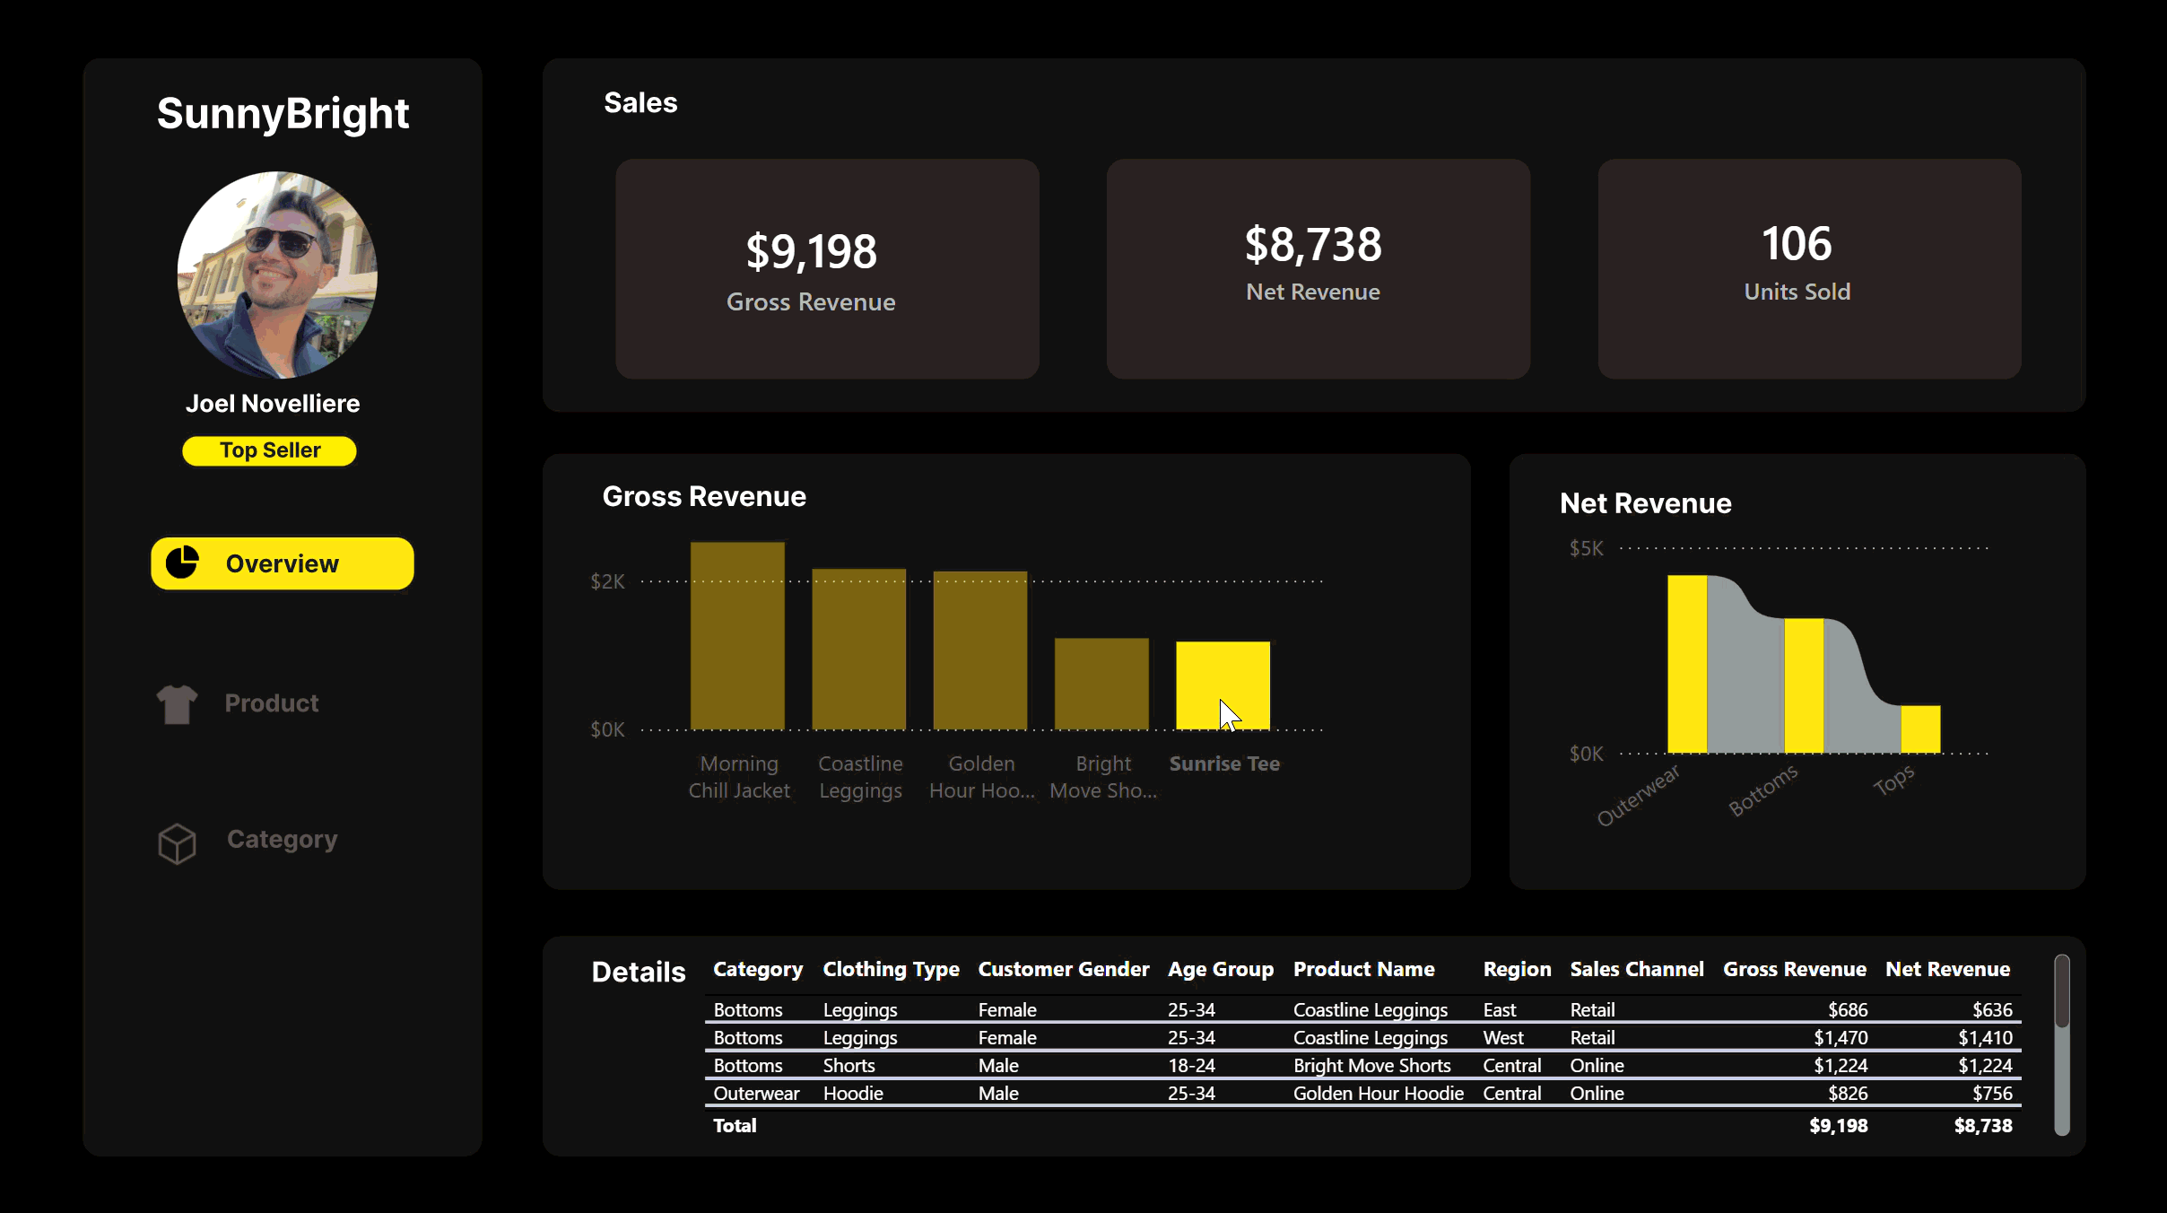Click the highlighted Sunrise Tee bar

pyautogui.click(x=1223, y=673)
